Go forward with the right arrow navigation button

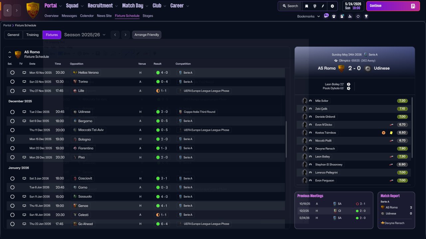[17, 10]
